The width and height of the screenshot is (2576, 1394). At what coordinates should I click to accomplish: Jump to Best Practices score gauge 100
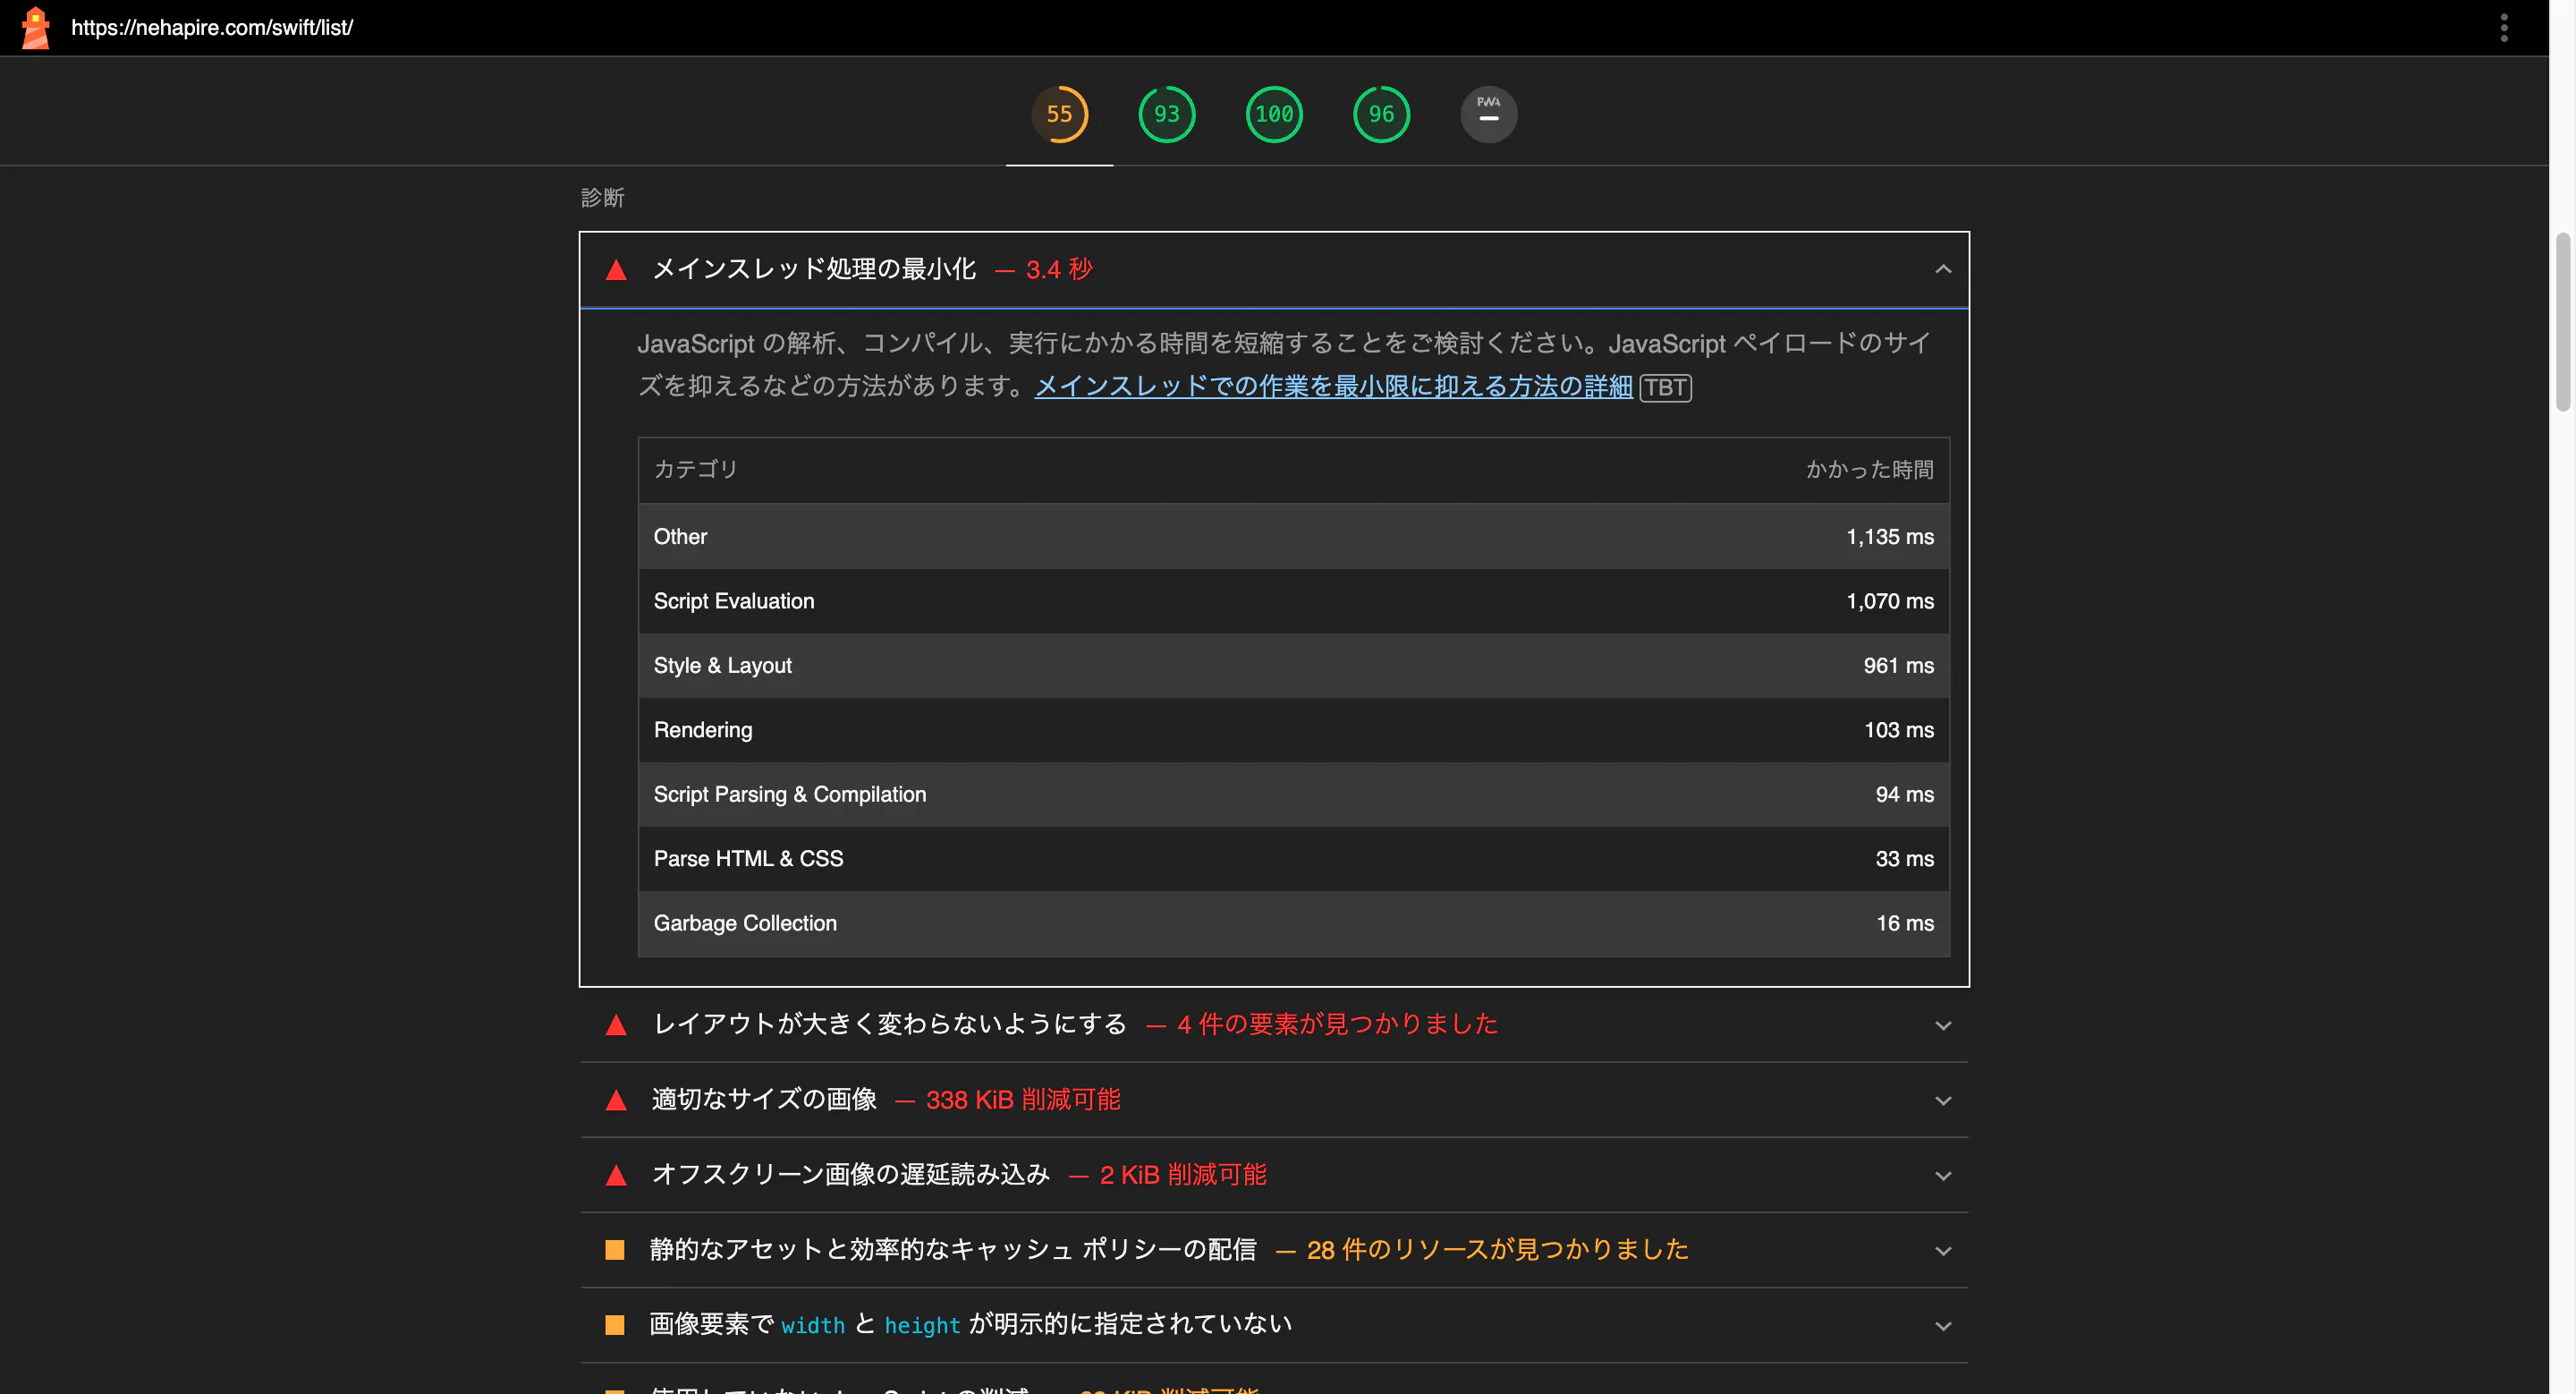tap(1274, 114)
